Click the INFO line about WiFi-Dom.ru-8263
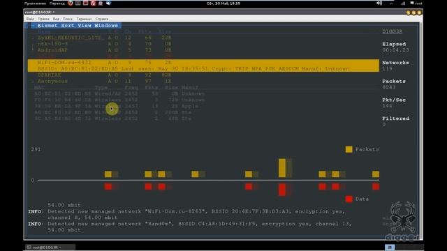The height and width of the screenshot is (251, 447). [x=186, y=214]
